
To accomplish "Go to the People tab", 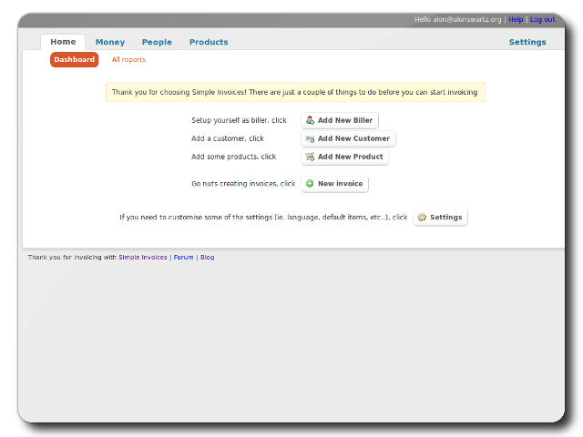I will tap(157, 42).
